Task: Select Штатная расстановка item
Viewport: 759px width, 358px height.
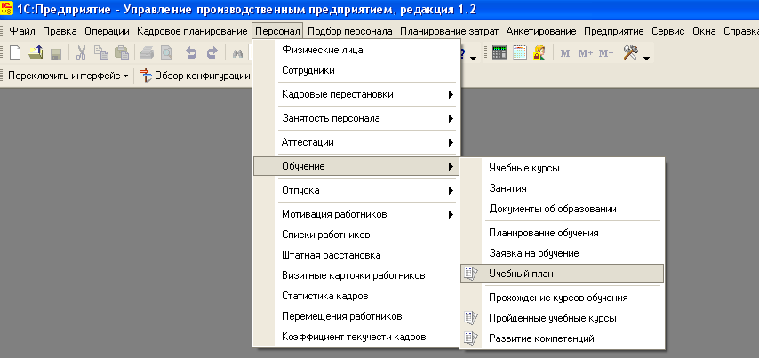Action: tap(356, 256)
